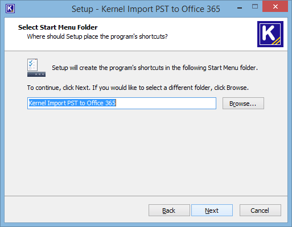
Task: Click the white header banner area
Action: (209, 34)
